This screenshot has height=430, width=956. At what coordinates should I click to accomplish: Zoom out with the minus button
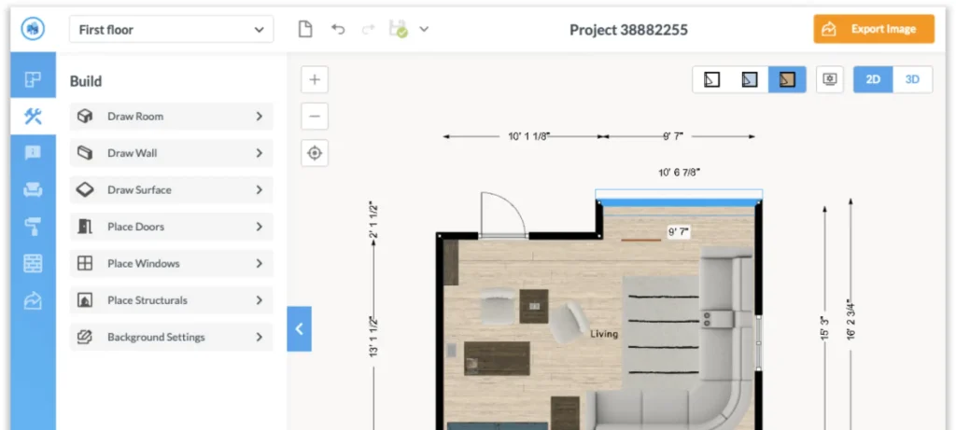315,117
